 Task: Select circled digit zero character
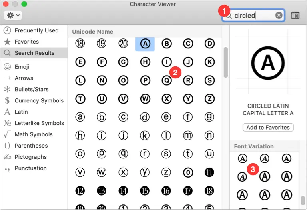coord(188,172)
